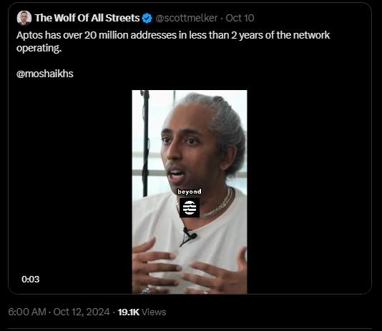View the 19.1K Views count
The image size is (382, 331).
tap(142, 312)
